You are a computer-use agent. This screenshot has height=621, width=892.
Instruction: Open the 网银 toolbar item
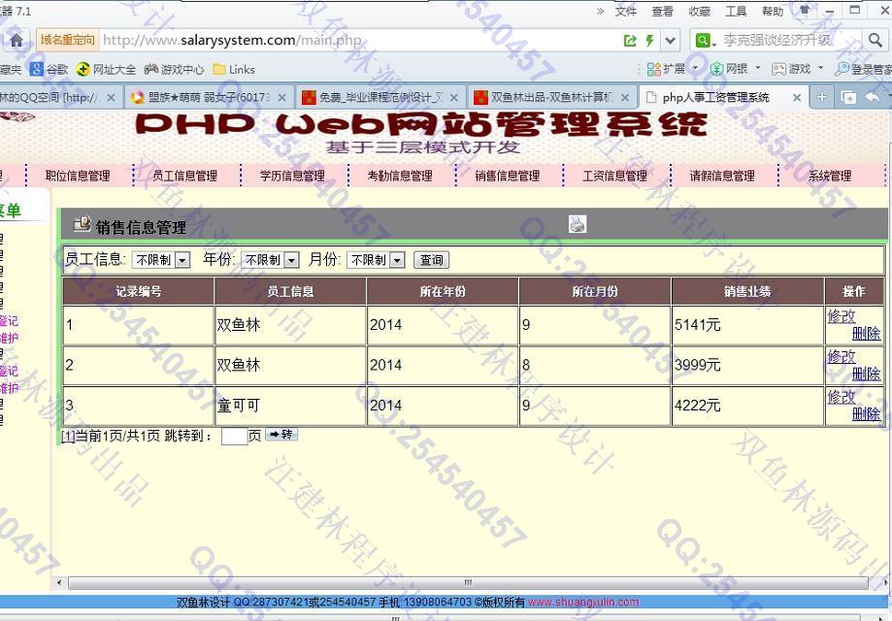click(735, 69)
